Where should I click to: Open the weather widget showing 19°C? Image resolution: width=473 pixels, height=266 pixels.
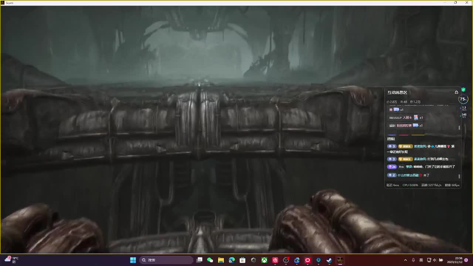(11, 260)
